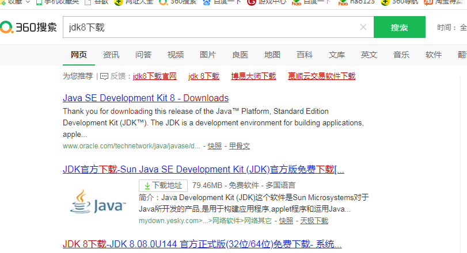Click the 360搜索 logo
467x253 pixels.
coord(29,28)
